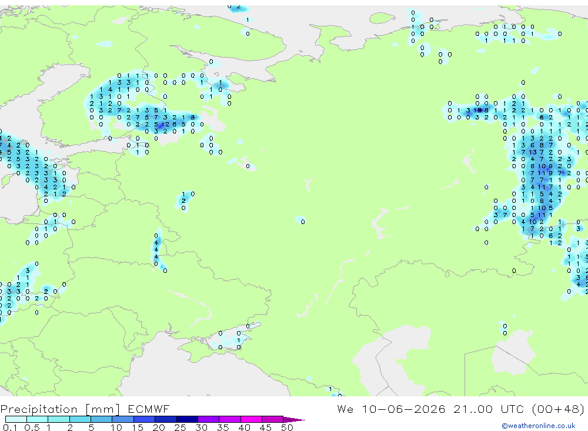This screenshot has width=588, height=431.
Task: Click the "21..00 UTC" time text
Action: pyautogui.click(x=489, y=409)
